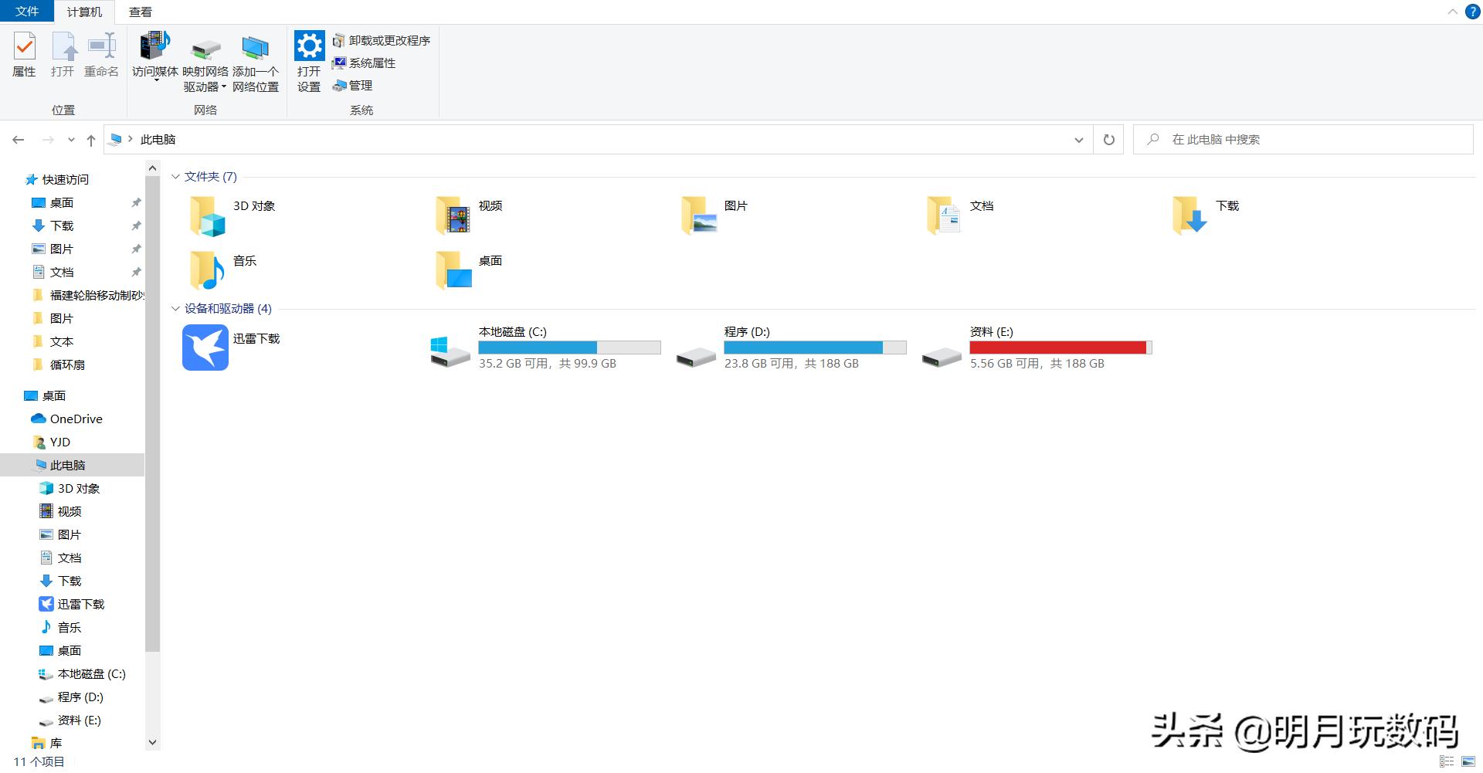The height and width of the screenshot is (773, 1483).
Task: Collapse the 文件夹 (7) section
Action: point(175,176)
